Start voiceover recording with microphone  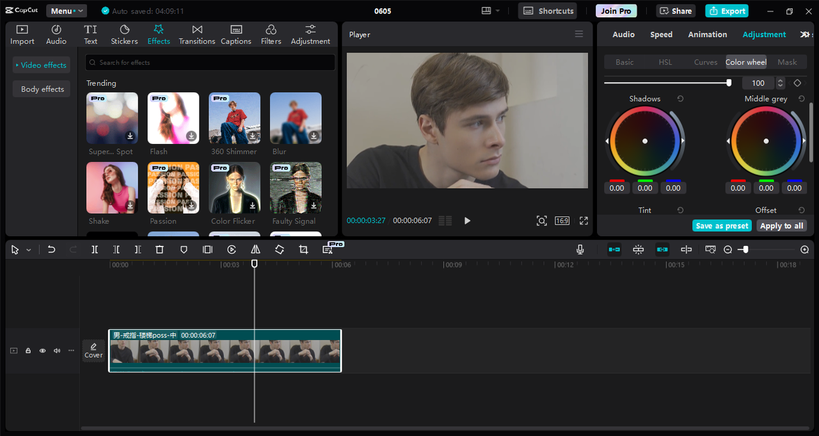click(x=580, y=250)
